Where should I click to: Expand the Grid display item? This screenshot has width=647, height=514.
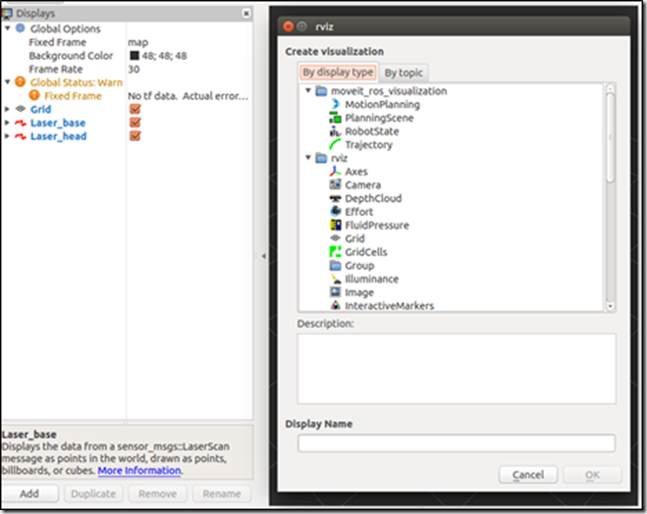tap(7, 109)
